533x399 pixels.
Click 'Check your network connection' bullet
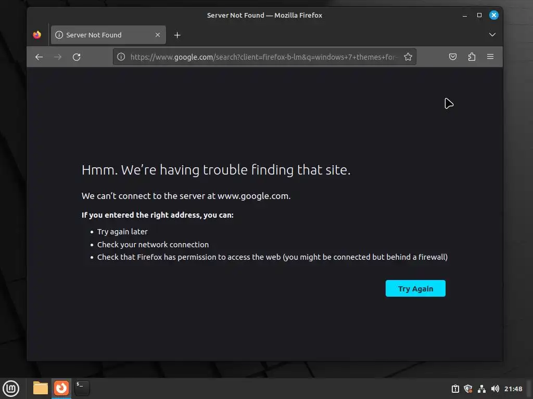pos(153,245)
